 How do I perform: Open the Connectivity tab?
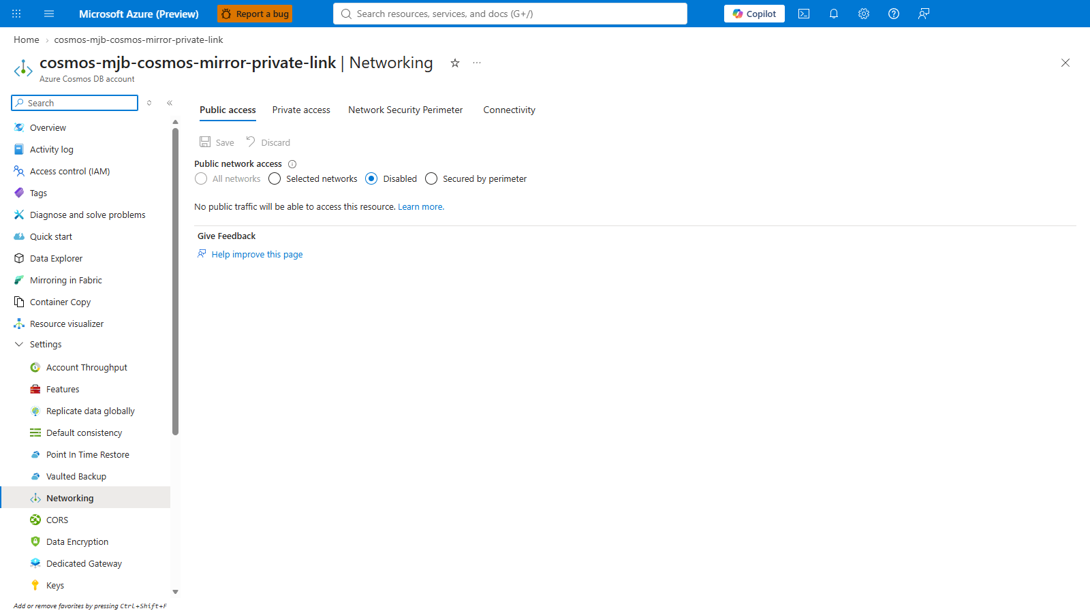point(510,110)
